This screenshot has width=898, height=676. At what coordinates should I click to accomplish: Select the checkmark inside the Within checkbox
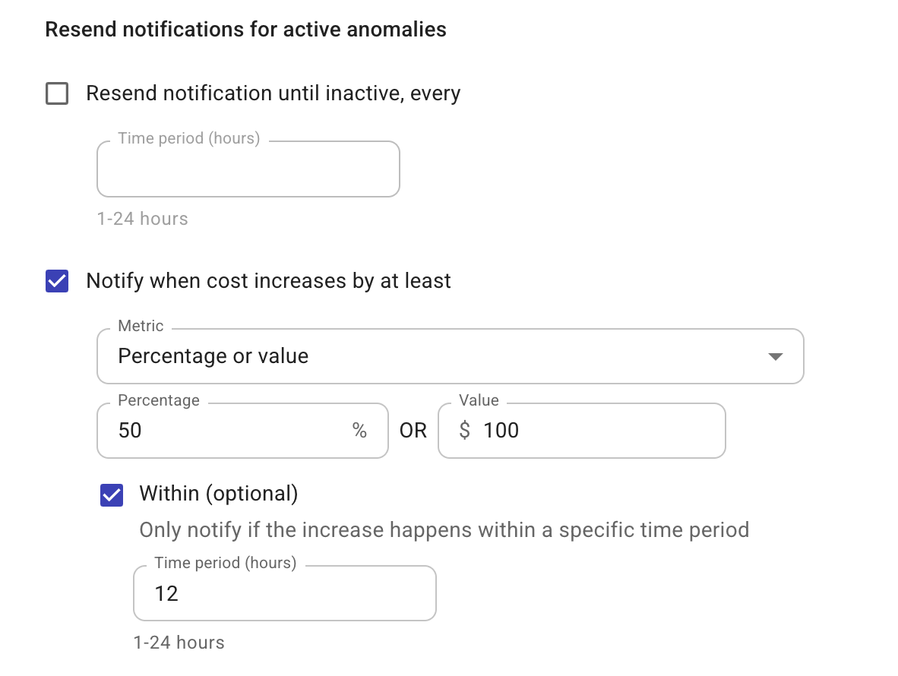tap(112, 495)
